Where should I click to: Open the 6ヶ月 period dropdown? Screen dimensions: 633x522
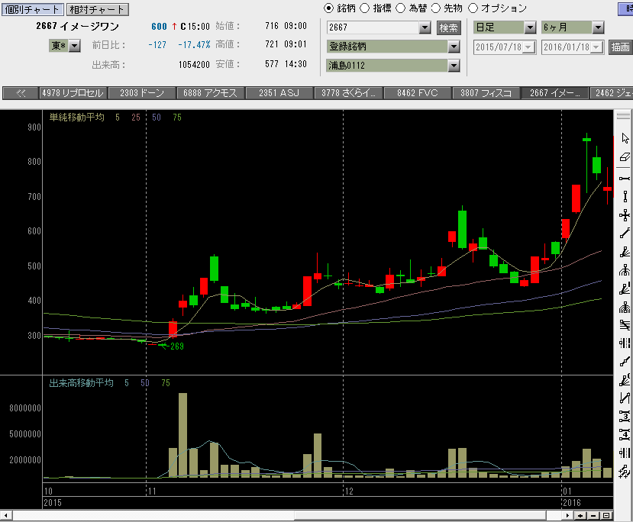(x=598, y=27)
